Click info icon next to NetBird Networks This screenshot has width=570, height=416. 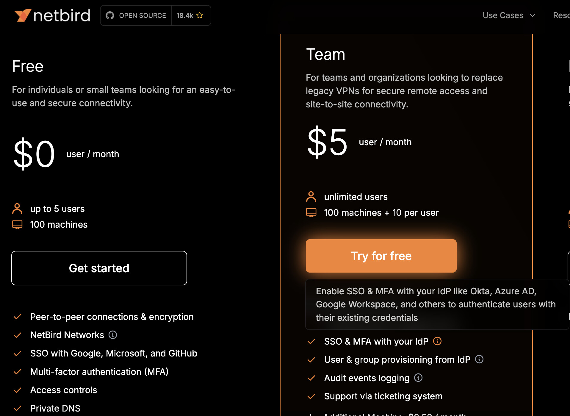pyautogui.click(x=113, y=335)
